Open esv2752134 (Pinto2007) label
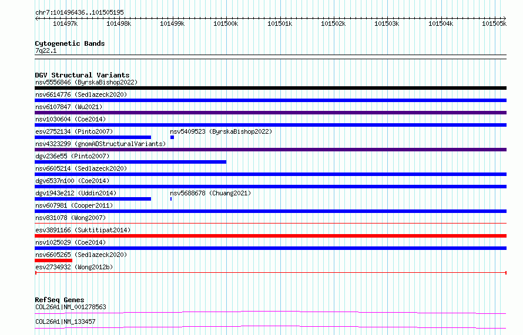 click(x=74, y=131)
